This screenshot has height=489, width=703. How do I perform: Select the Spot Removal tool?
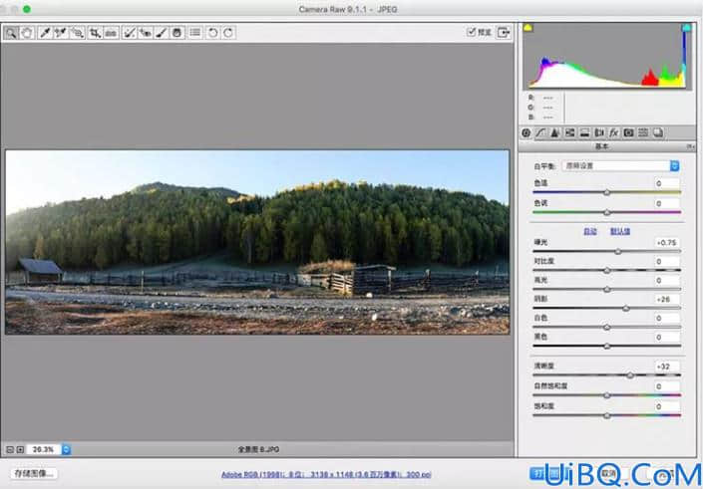point(129,33)
